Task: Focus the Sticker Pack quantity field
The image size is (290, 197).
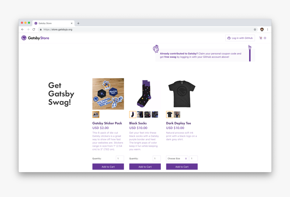Action: [120, 158]
